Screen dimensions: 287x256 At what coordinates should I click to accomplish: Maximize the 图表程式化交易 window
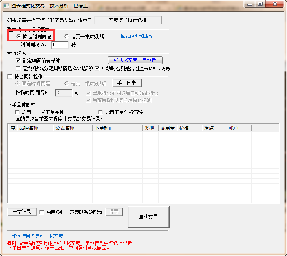[x=260, y=4]
